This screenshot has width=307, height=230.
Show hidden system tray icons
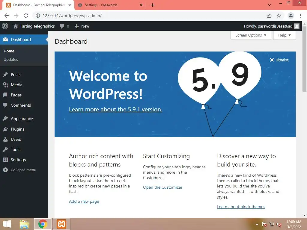(257, 224)
